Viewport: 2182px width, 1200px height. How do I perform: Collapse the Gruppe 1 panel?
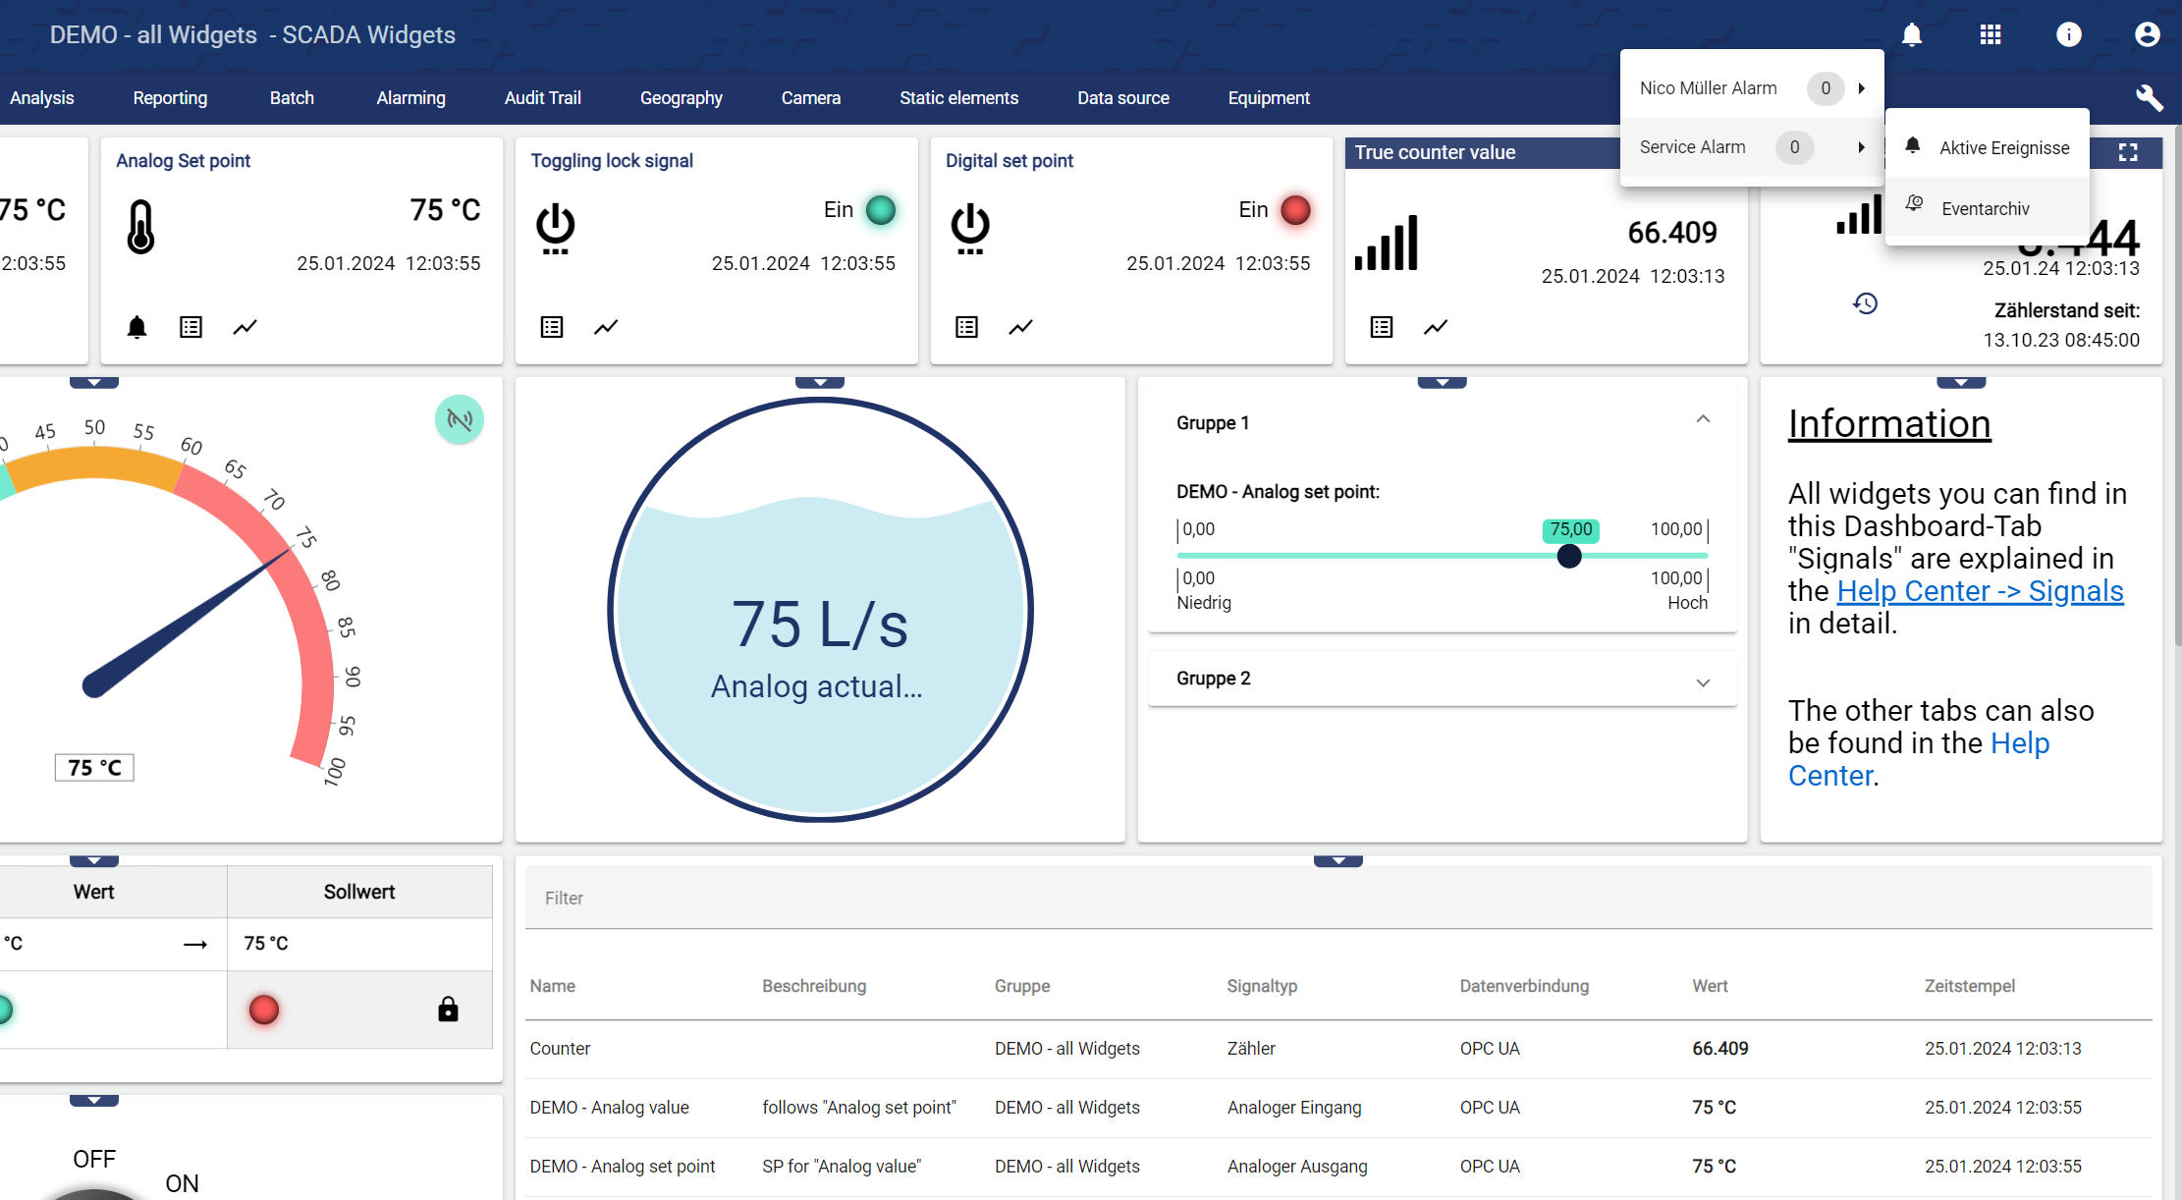(x=1703, y=420)
